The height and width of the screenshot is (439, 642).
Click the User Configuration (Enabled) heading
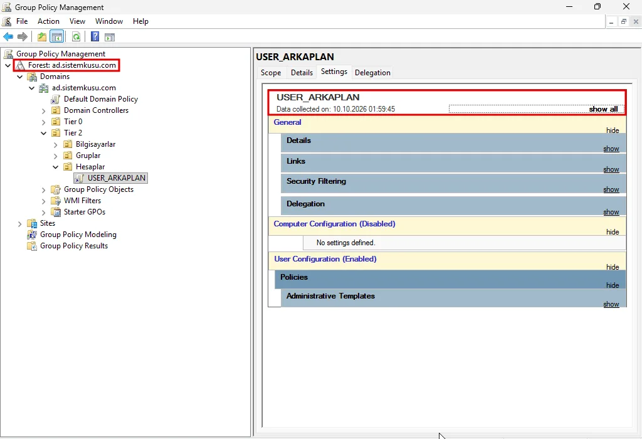click(x=325, y=259)
